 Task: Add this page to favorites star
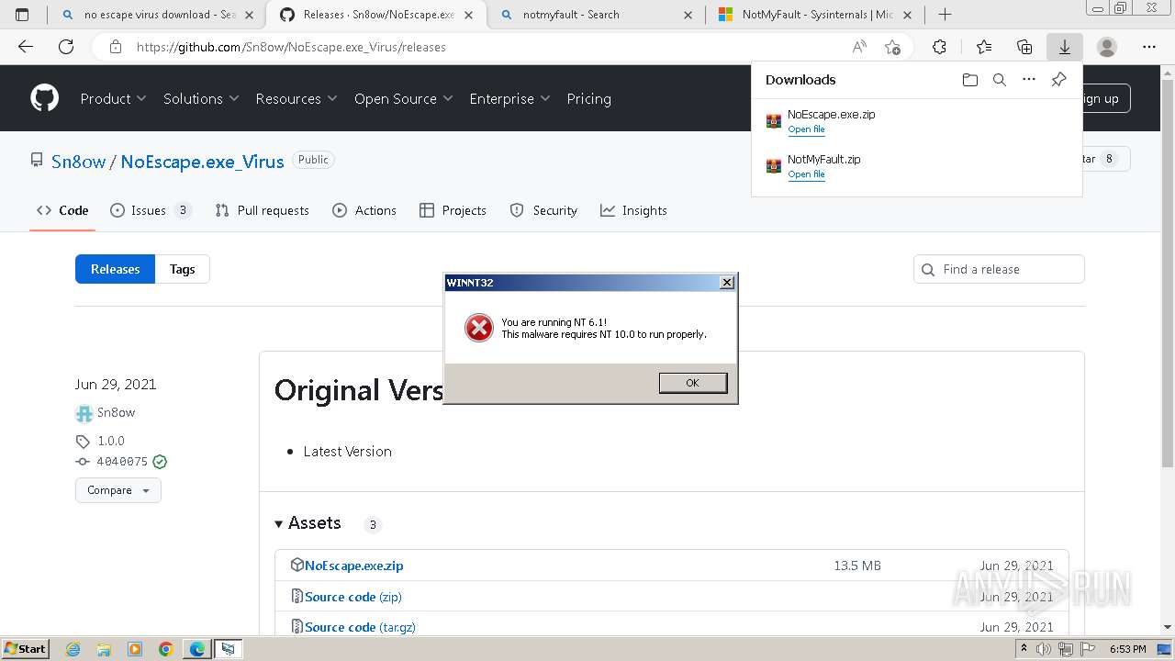(892, 47)
